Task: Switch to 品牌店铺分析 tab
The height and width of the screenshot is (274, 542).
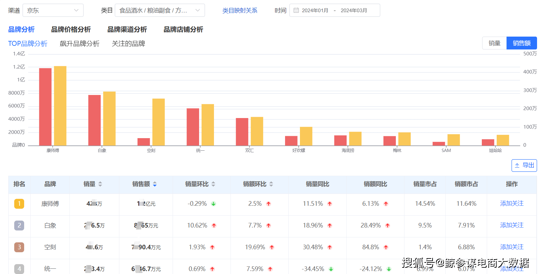Action: pyautogui.click(x=183, y=29)
